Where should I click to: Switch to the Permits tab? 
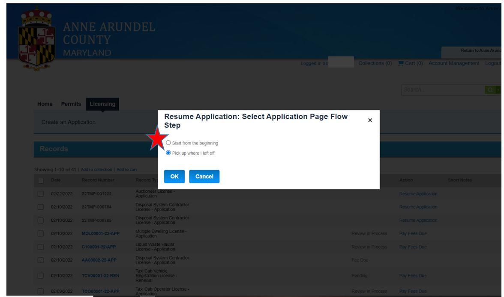coord(71,104)
